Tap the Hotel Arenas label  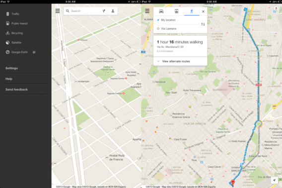(x=238, y=141)
